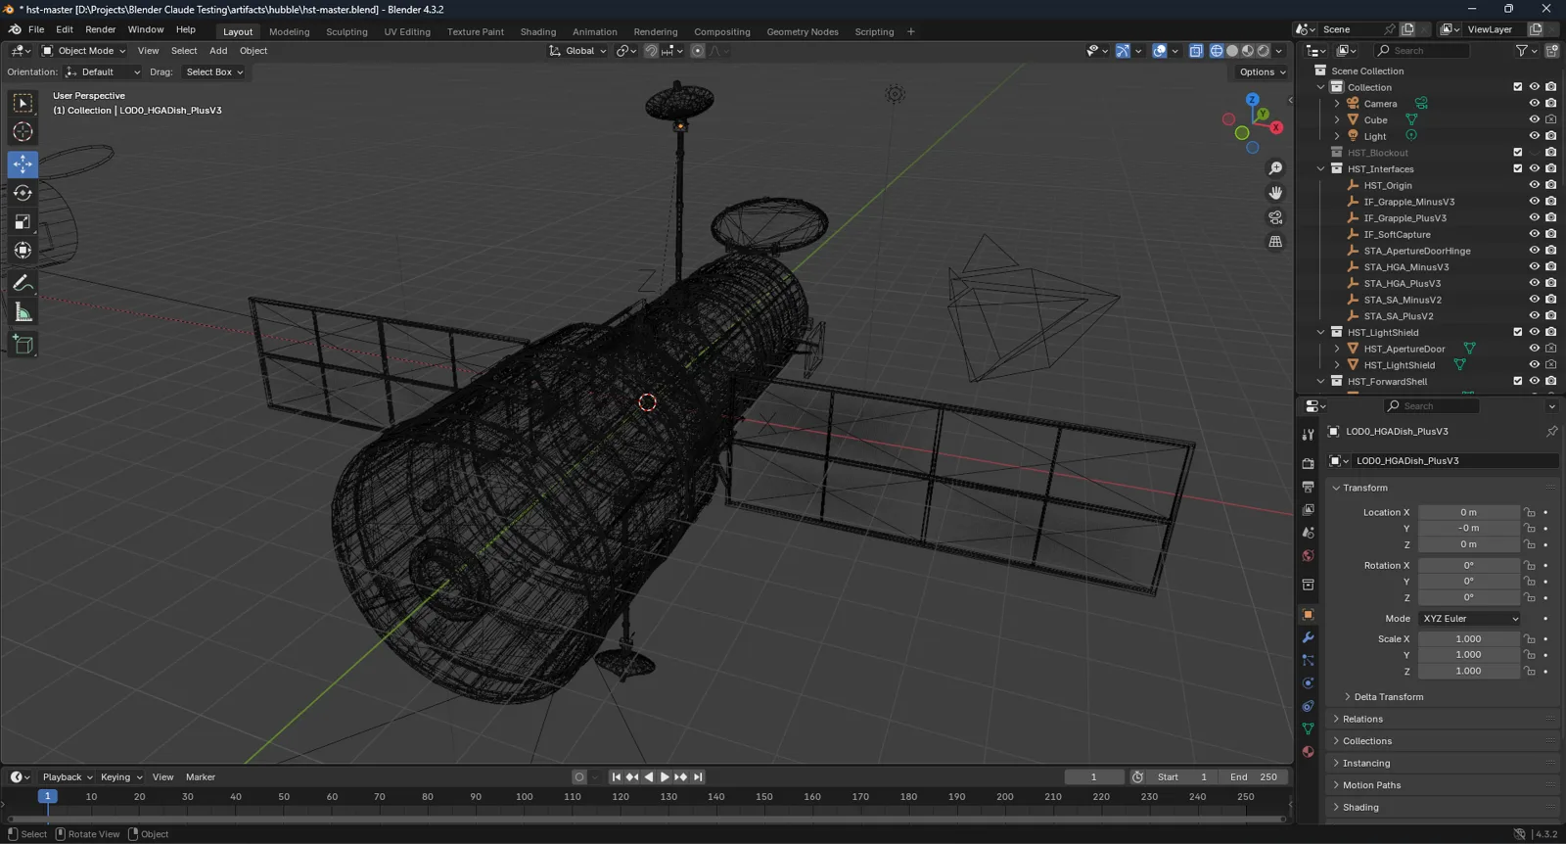1566x844 pixels.
Task: Open the Object Mode dropdown
Action: pyautogui.click(x=84, y=51)
